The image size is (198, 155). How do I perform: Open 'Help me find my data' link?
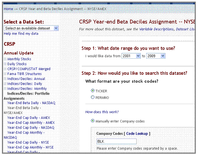21,34
